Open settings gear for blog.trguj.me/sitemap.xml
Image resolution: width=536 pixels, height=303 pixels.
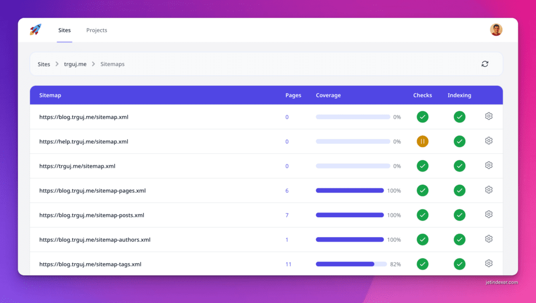tap(488, 116)
